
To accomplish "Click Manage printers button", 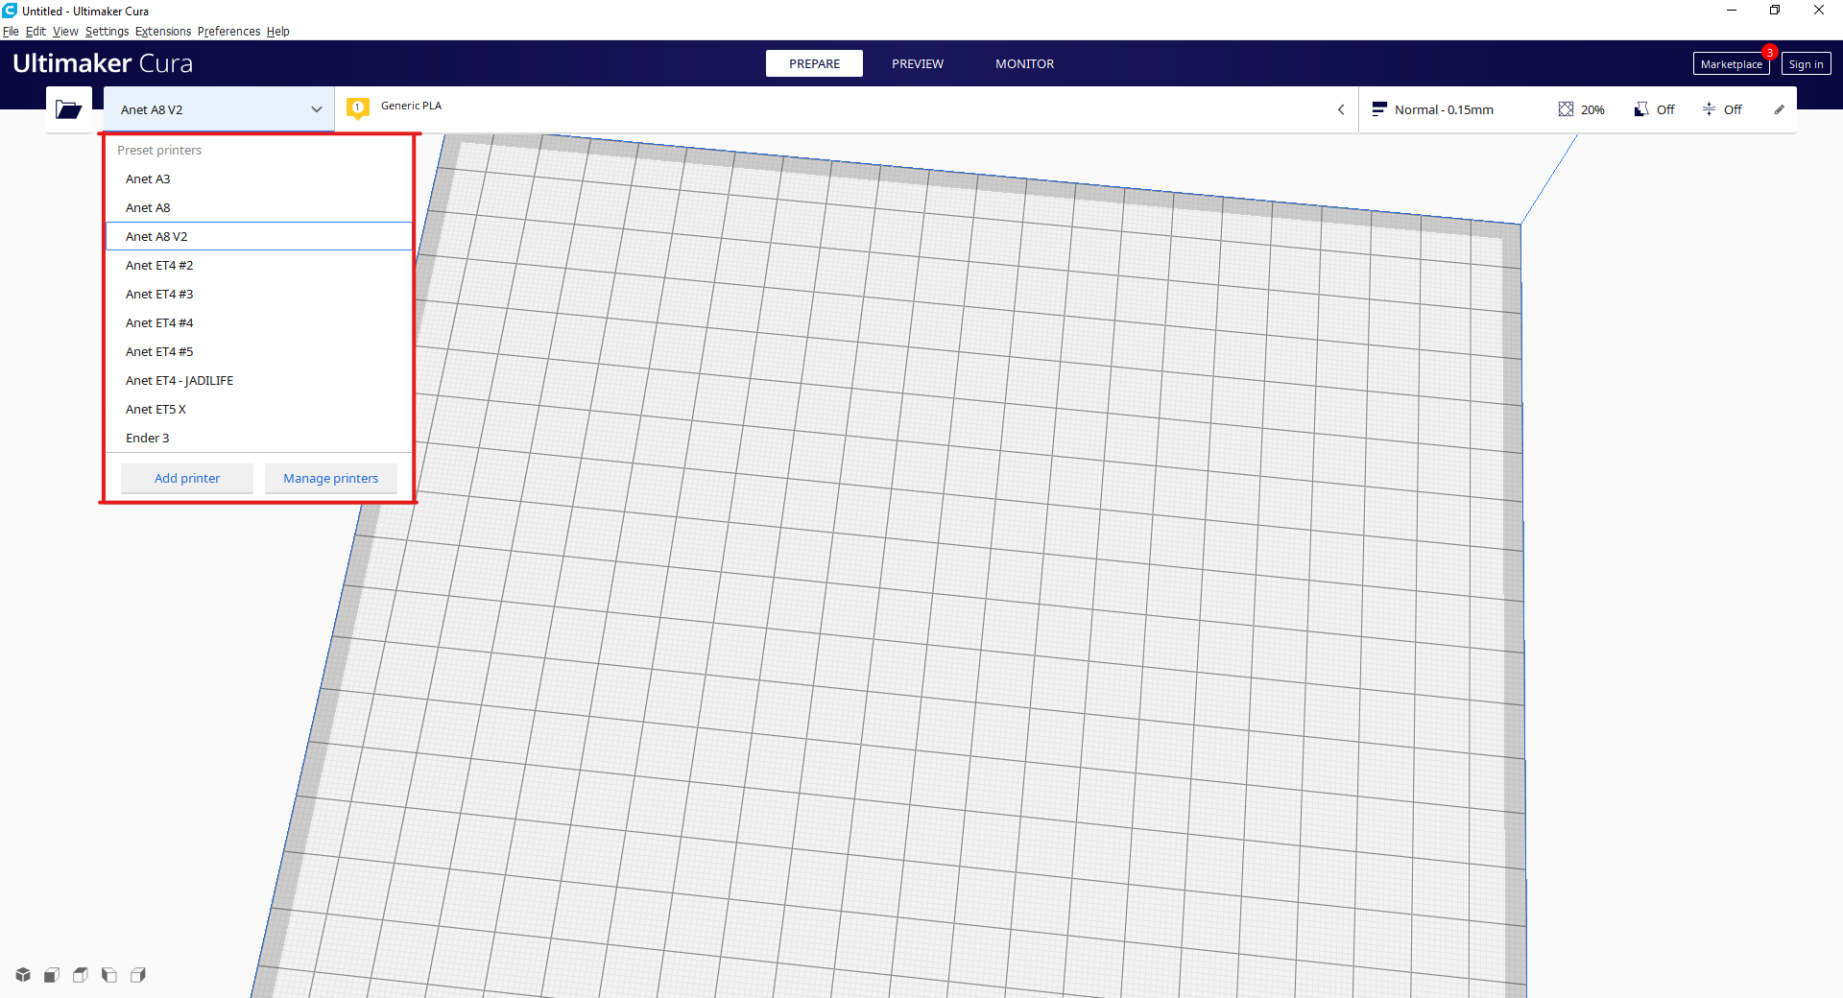I will [330, 478].
